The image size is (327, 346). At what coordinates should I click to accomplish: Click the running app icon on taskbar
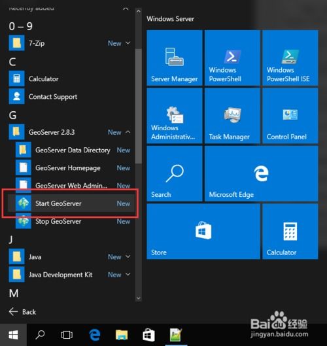point(176,335)
